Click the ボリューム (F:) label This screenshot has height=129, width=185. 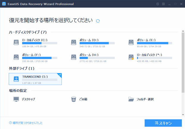(x=32, y=55)
